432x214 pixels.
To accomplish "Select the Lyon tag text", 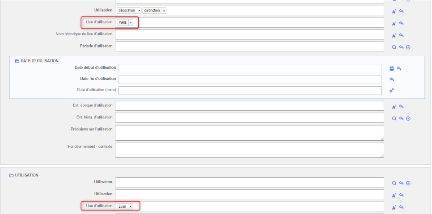I will pyautogui.click(x=123, y=206).
